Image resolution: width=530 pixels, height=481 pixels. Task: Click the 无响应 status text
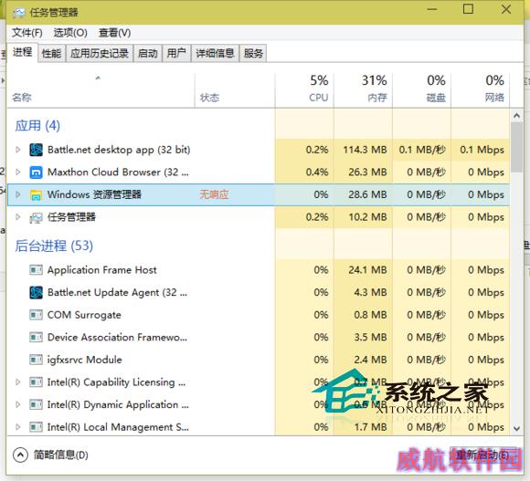click(x=214, y=194)
